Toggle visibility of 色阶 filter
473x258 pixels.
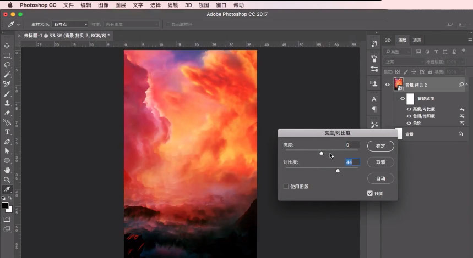pyautogui.click(x=409, y=123)
